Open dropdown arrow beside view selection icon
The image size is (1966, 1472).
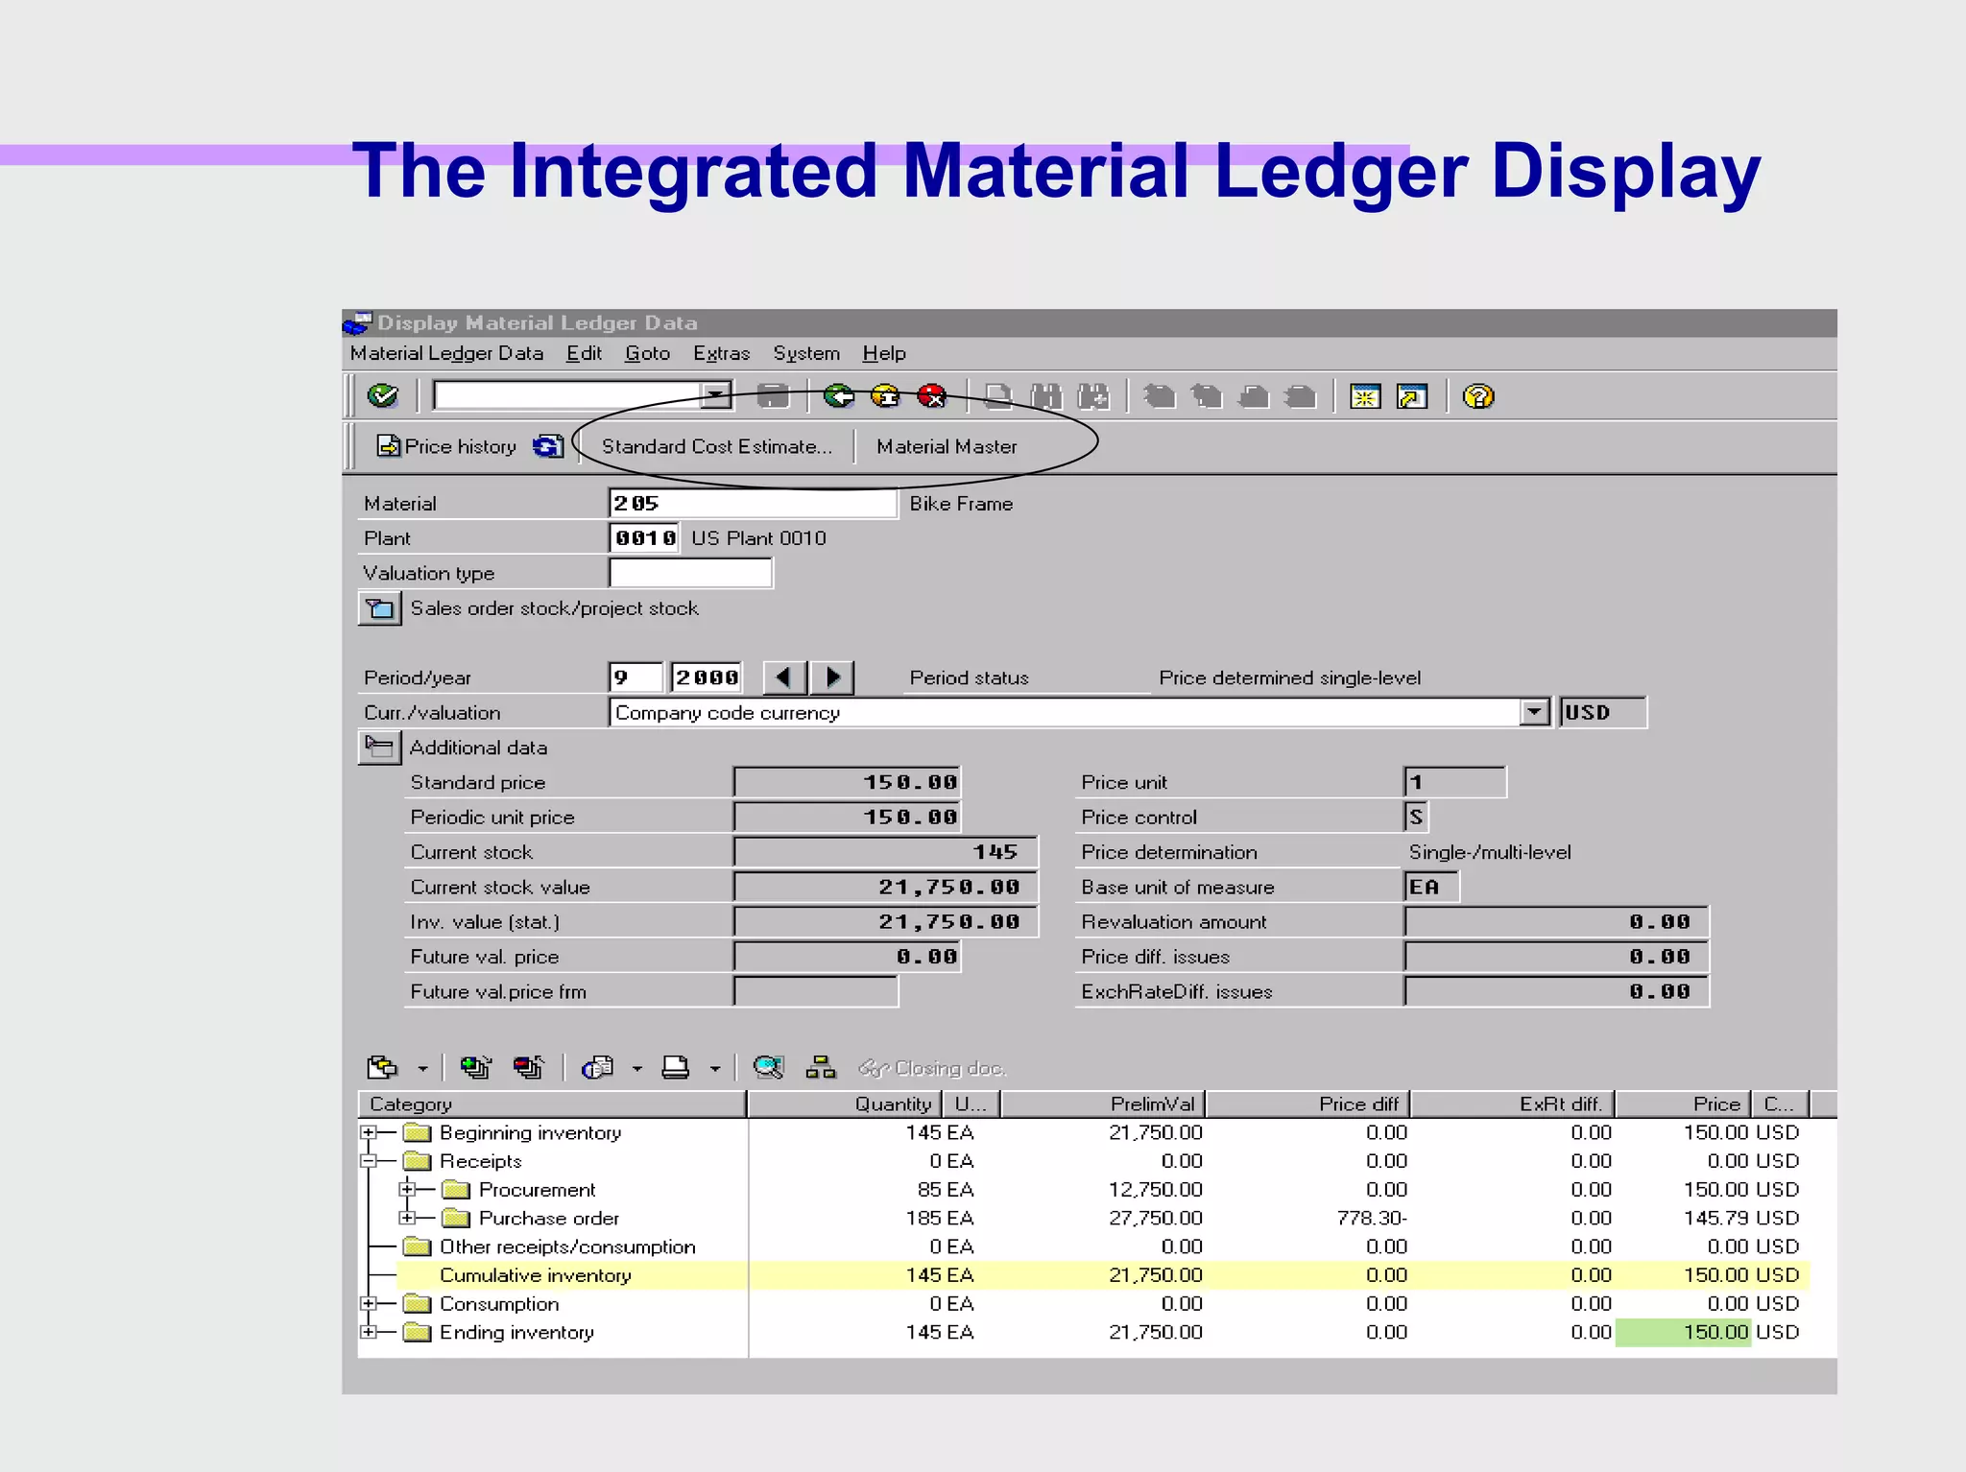[422, 1069]
